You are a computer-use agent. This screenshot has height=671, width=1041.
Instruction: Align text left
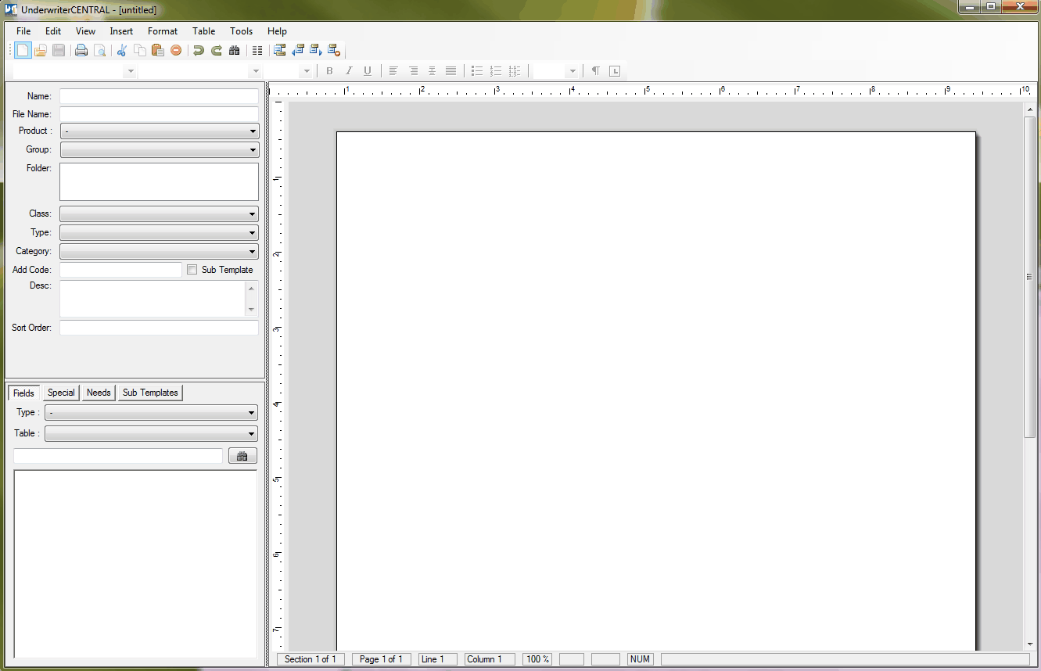point(393,71)
